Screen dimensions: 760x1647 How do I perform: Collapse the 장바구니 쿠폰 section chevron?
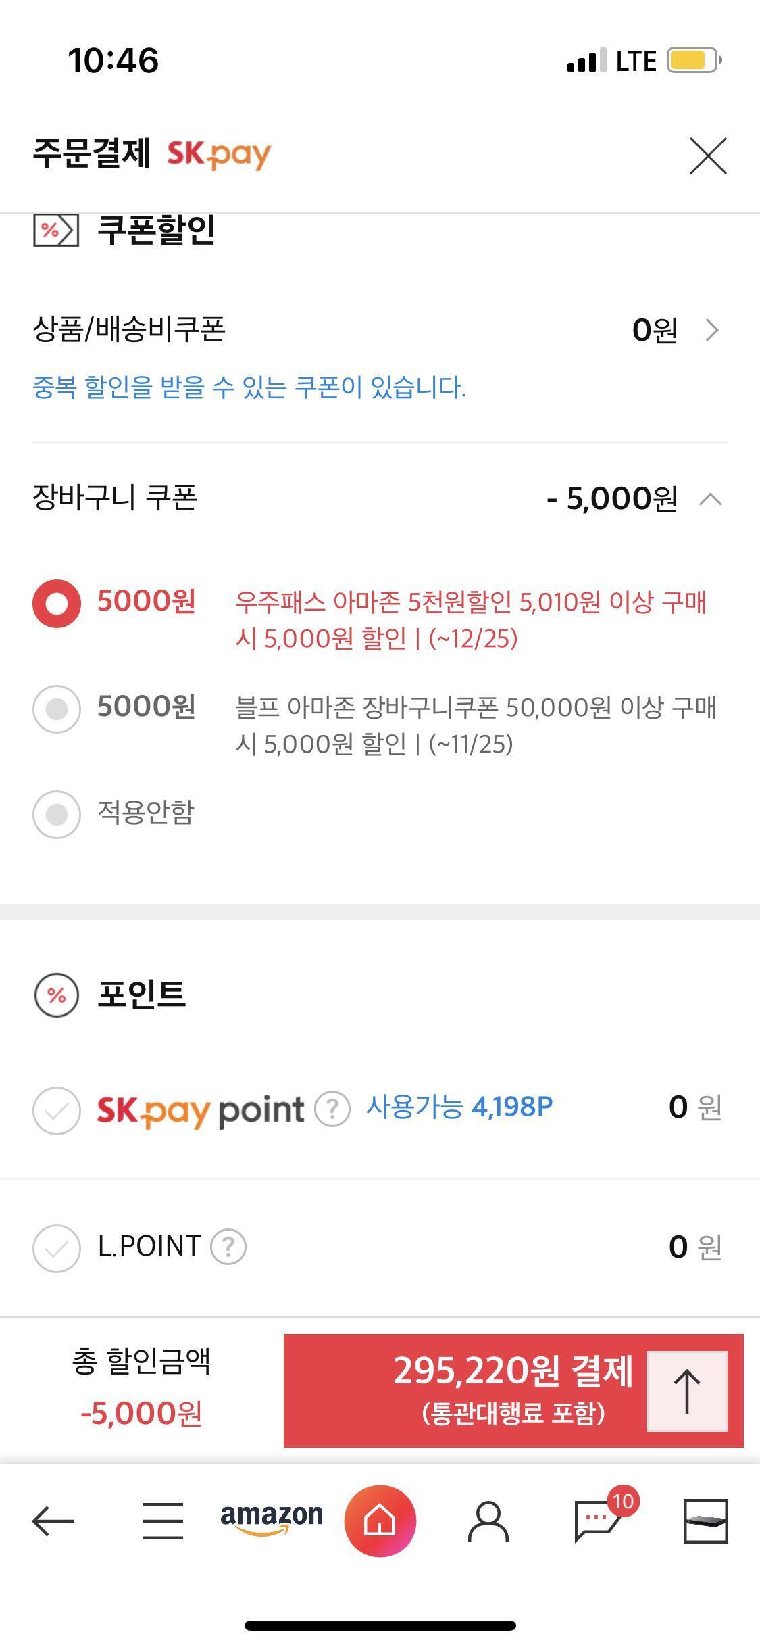[x=711, y=500]
